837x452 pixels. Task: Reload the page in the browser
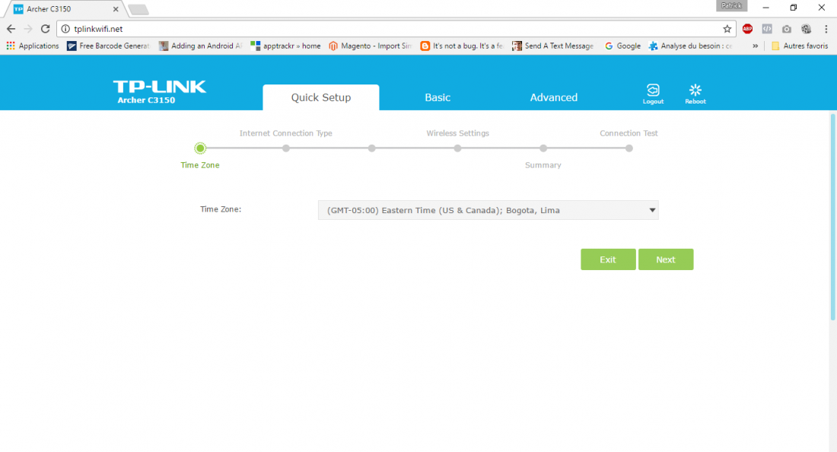point(46,29)
